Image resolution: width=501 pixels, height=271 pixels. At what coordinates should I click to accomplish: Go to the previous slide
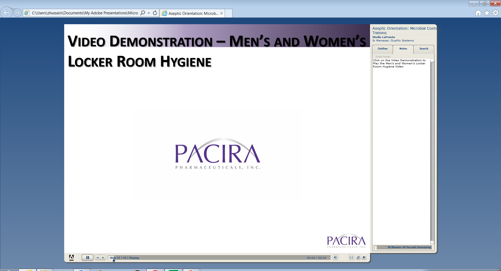point(98,258)
